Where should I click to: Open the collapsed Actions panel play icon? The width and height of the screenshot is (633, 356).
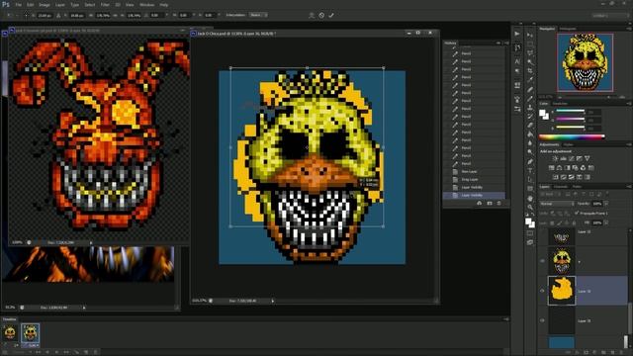pos(517,34)
